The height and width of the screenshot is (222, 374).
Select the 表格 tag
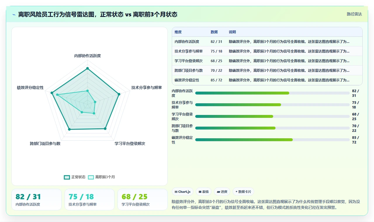(x=204, y=192)
